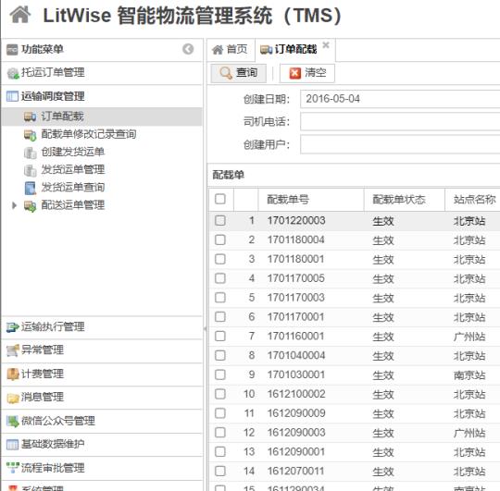Screen dimensions: 500x491
Task: Click the 计费管理 icon
Action: (x=13, y=374)
